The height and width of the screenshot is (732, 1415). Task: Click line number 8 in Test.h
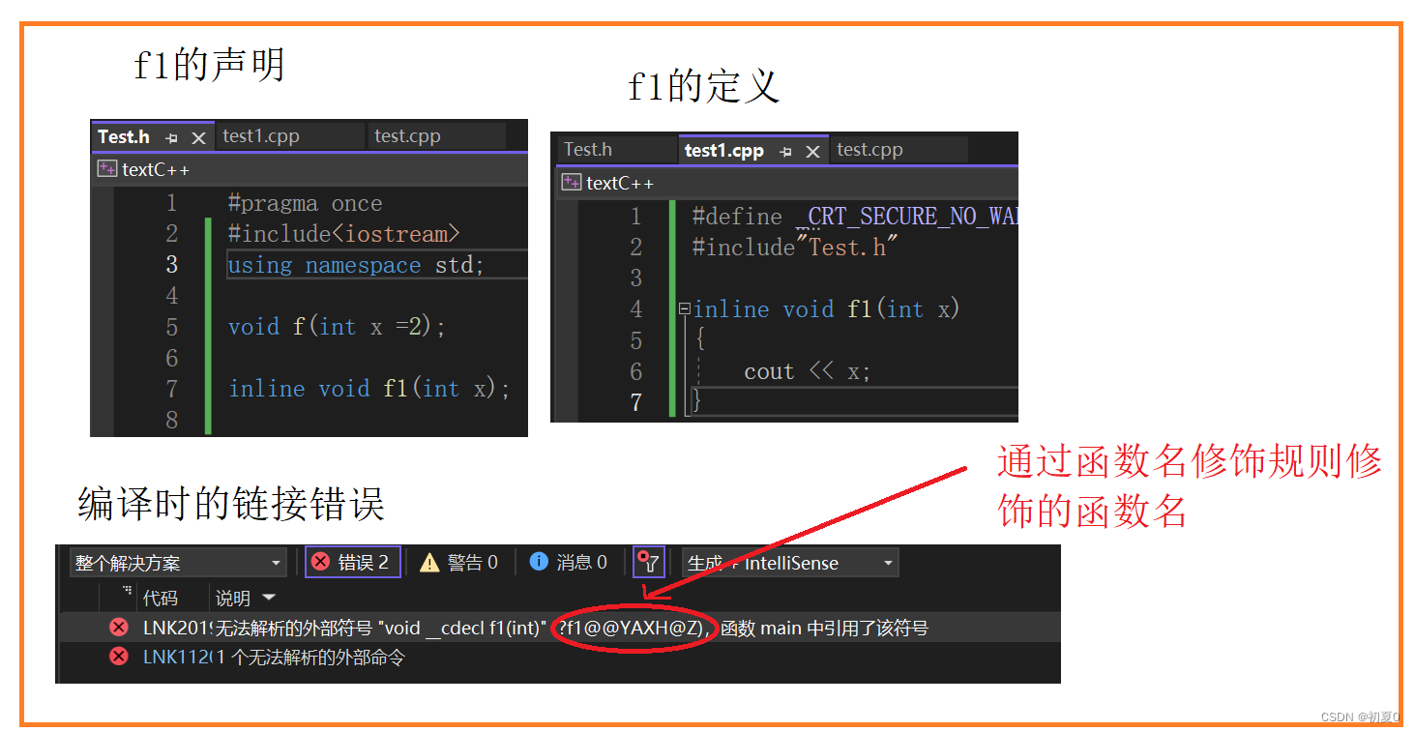click(171, 420)
